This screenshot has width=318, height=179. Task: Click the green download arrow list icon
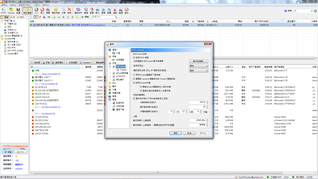pyautogui.click(x=35, y=17)
